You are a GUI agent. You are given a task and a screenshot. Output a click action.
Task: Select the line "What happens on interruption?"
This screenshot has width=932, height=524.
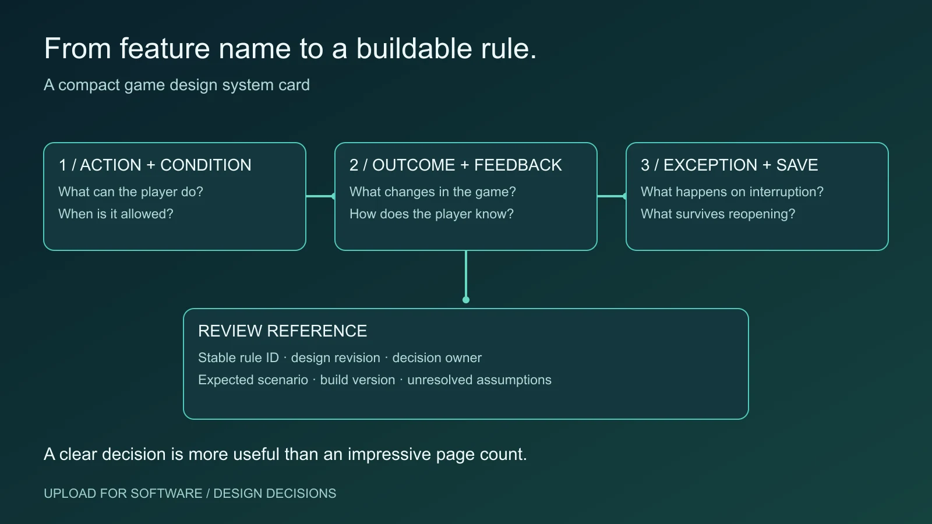(732, 192)
